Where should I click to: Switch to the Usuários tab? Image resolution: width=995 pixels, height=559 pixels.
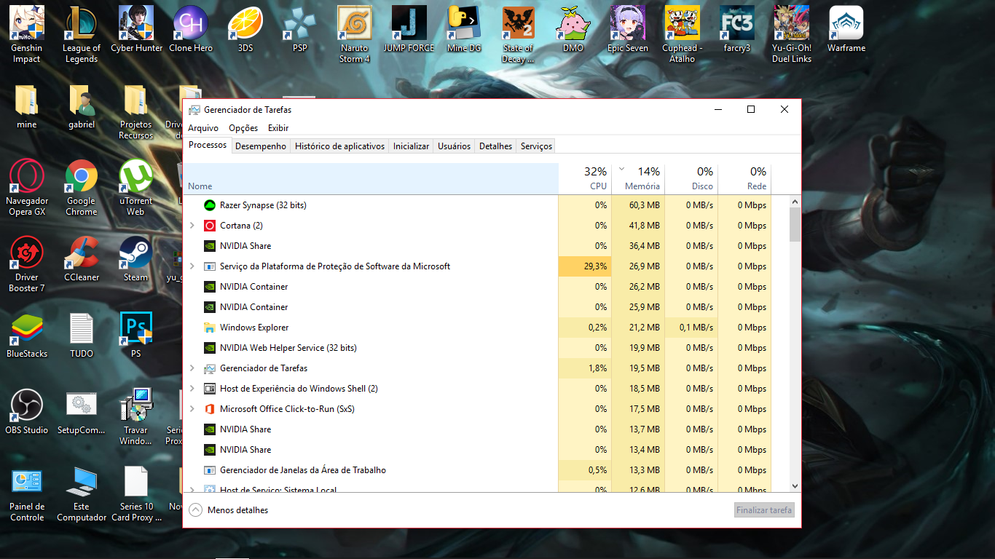pyautogui.click(x=454, y=146)
